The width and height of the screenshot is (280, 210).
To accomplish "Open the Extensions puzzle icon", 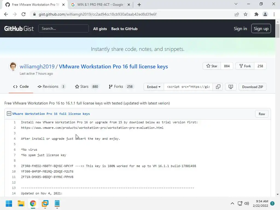I will pyautogui.click(x=256, y=14).
